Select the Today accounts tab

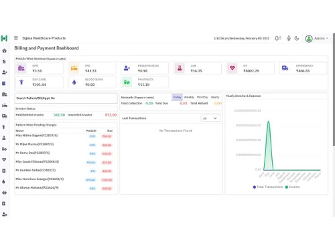click(x=177, y=97)
